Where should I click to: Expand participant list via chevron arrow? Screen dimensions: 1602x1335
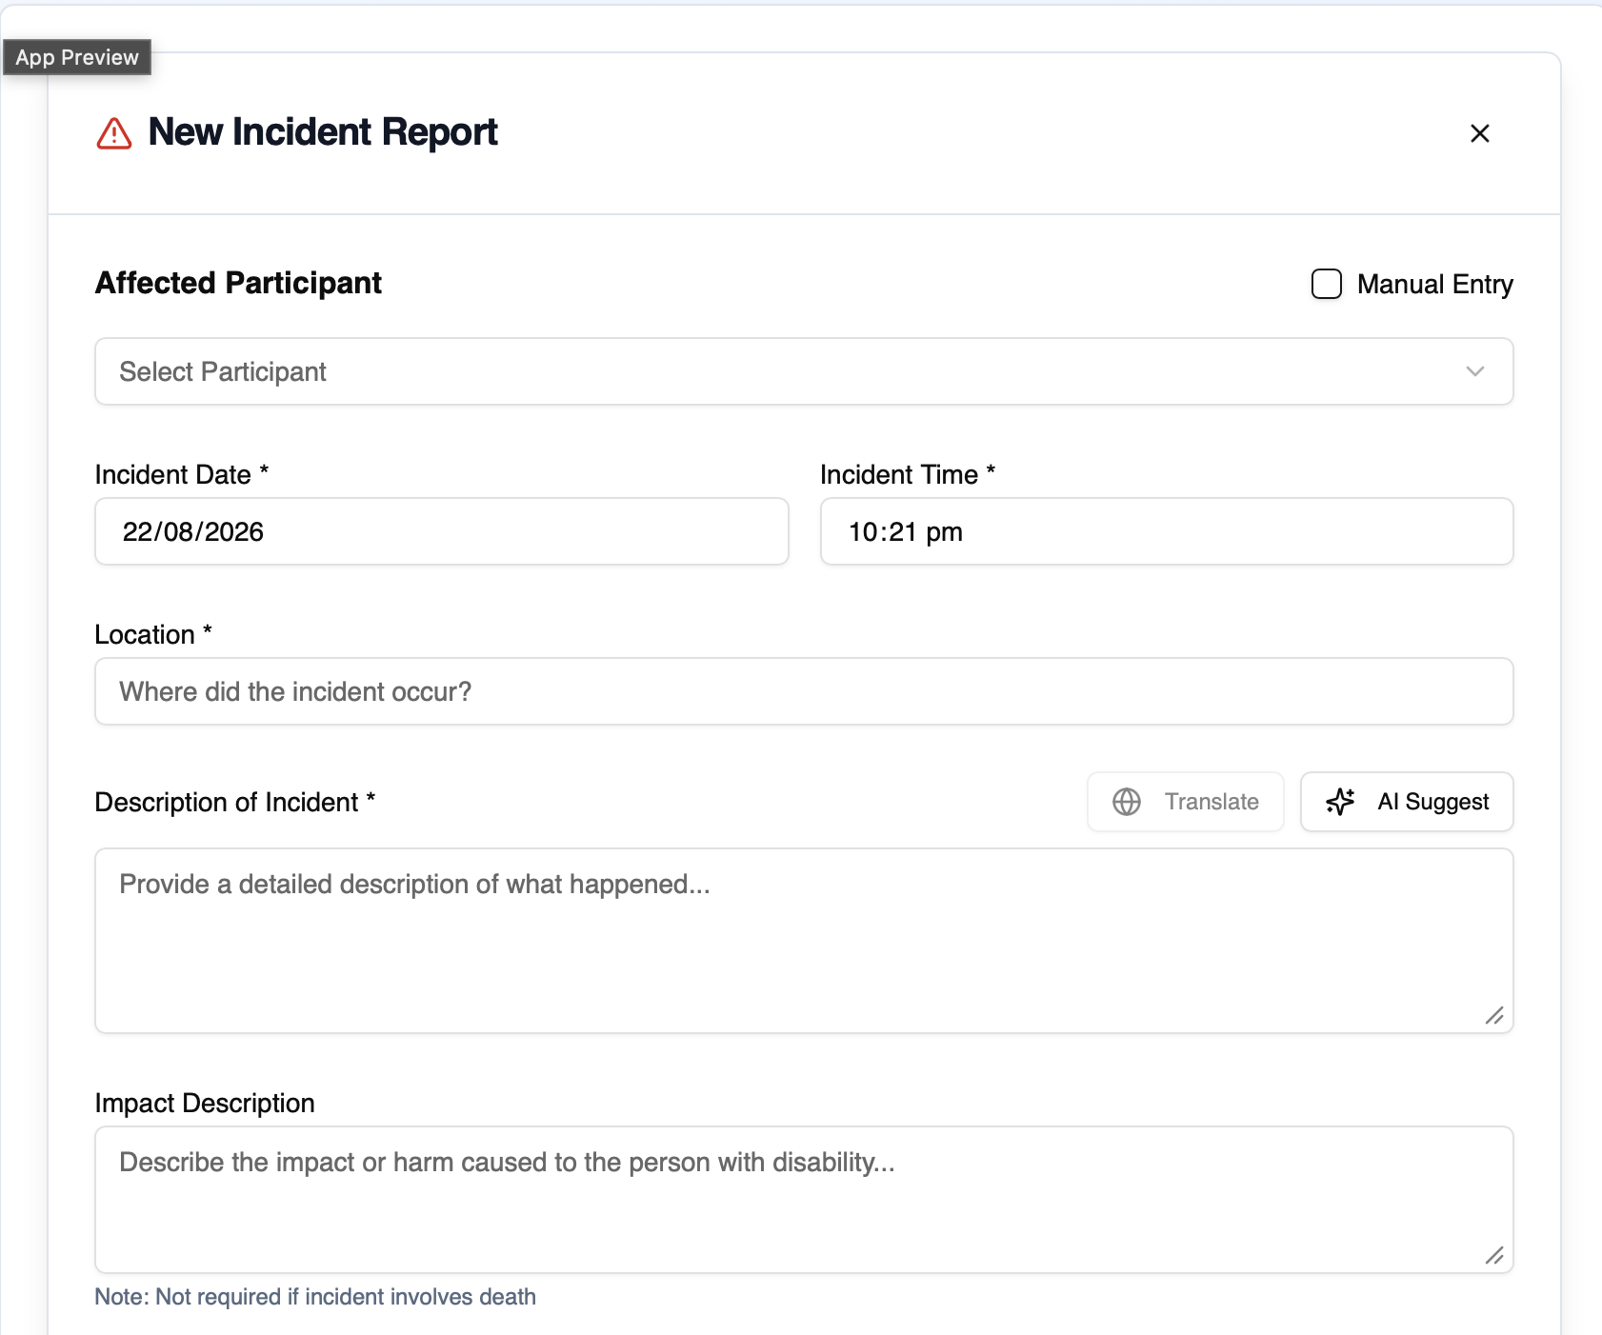click(1474, 371)
